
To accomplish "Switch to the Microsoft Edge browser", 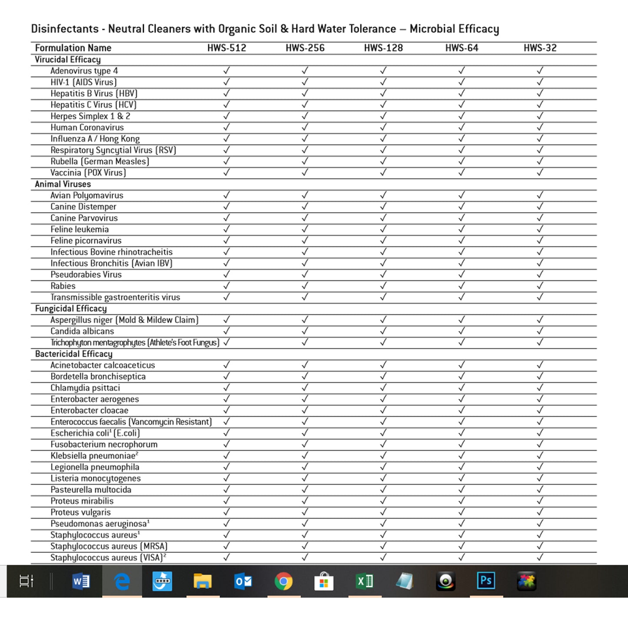I will pos(122,581).
